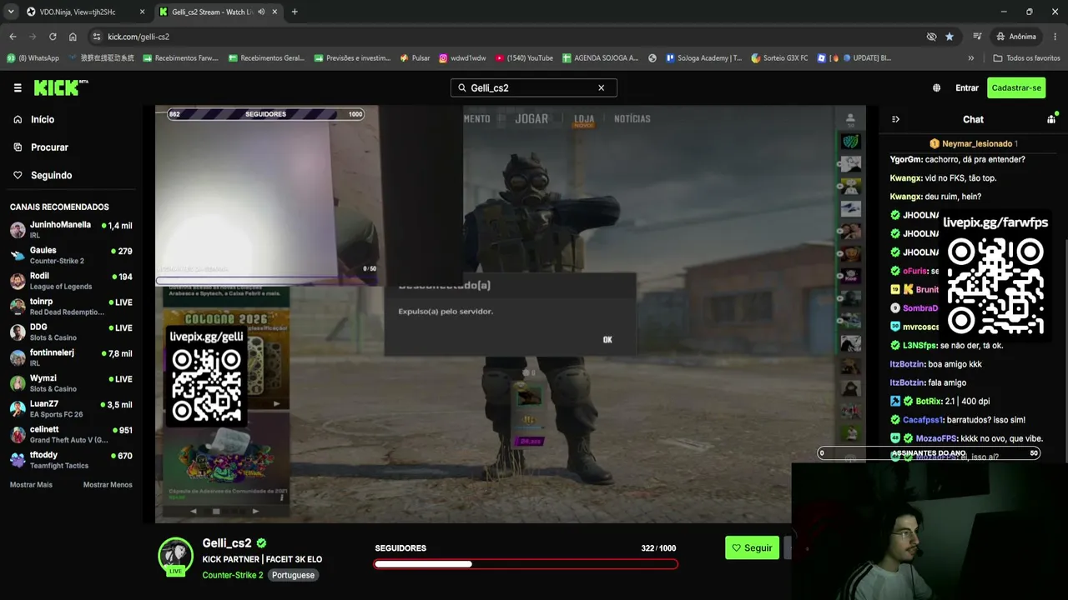The image size is (1068, 600).
Task: Open celinett recommended channel
Action: [x=71, y=434]
